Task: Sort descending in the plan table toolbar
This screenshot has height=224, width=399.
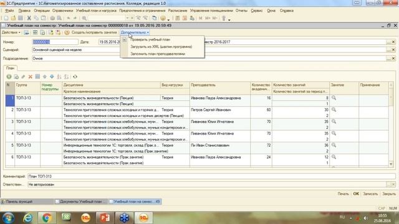Action: 67,77
